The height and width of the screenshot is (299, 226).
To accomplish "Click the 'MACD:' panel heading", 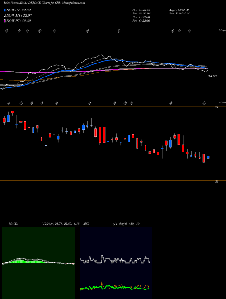I will (14, 224).
